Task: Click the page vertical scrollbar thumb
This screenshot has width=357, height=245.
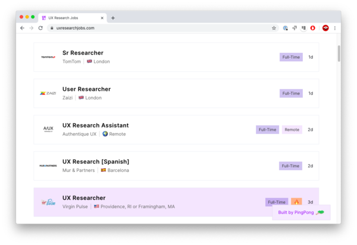Action: point(339,54)
